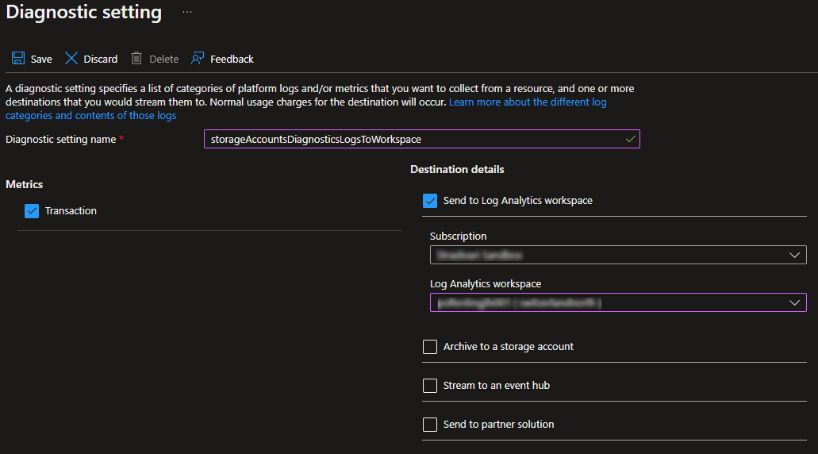Click the Discard X icon
Image resolution: width=818 pixels, height=454 pixels.
click(x=71, y=59)
